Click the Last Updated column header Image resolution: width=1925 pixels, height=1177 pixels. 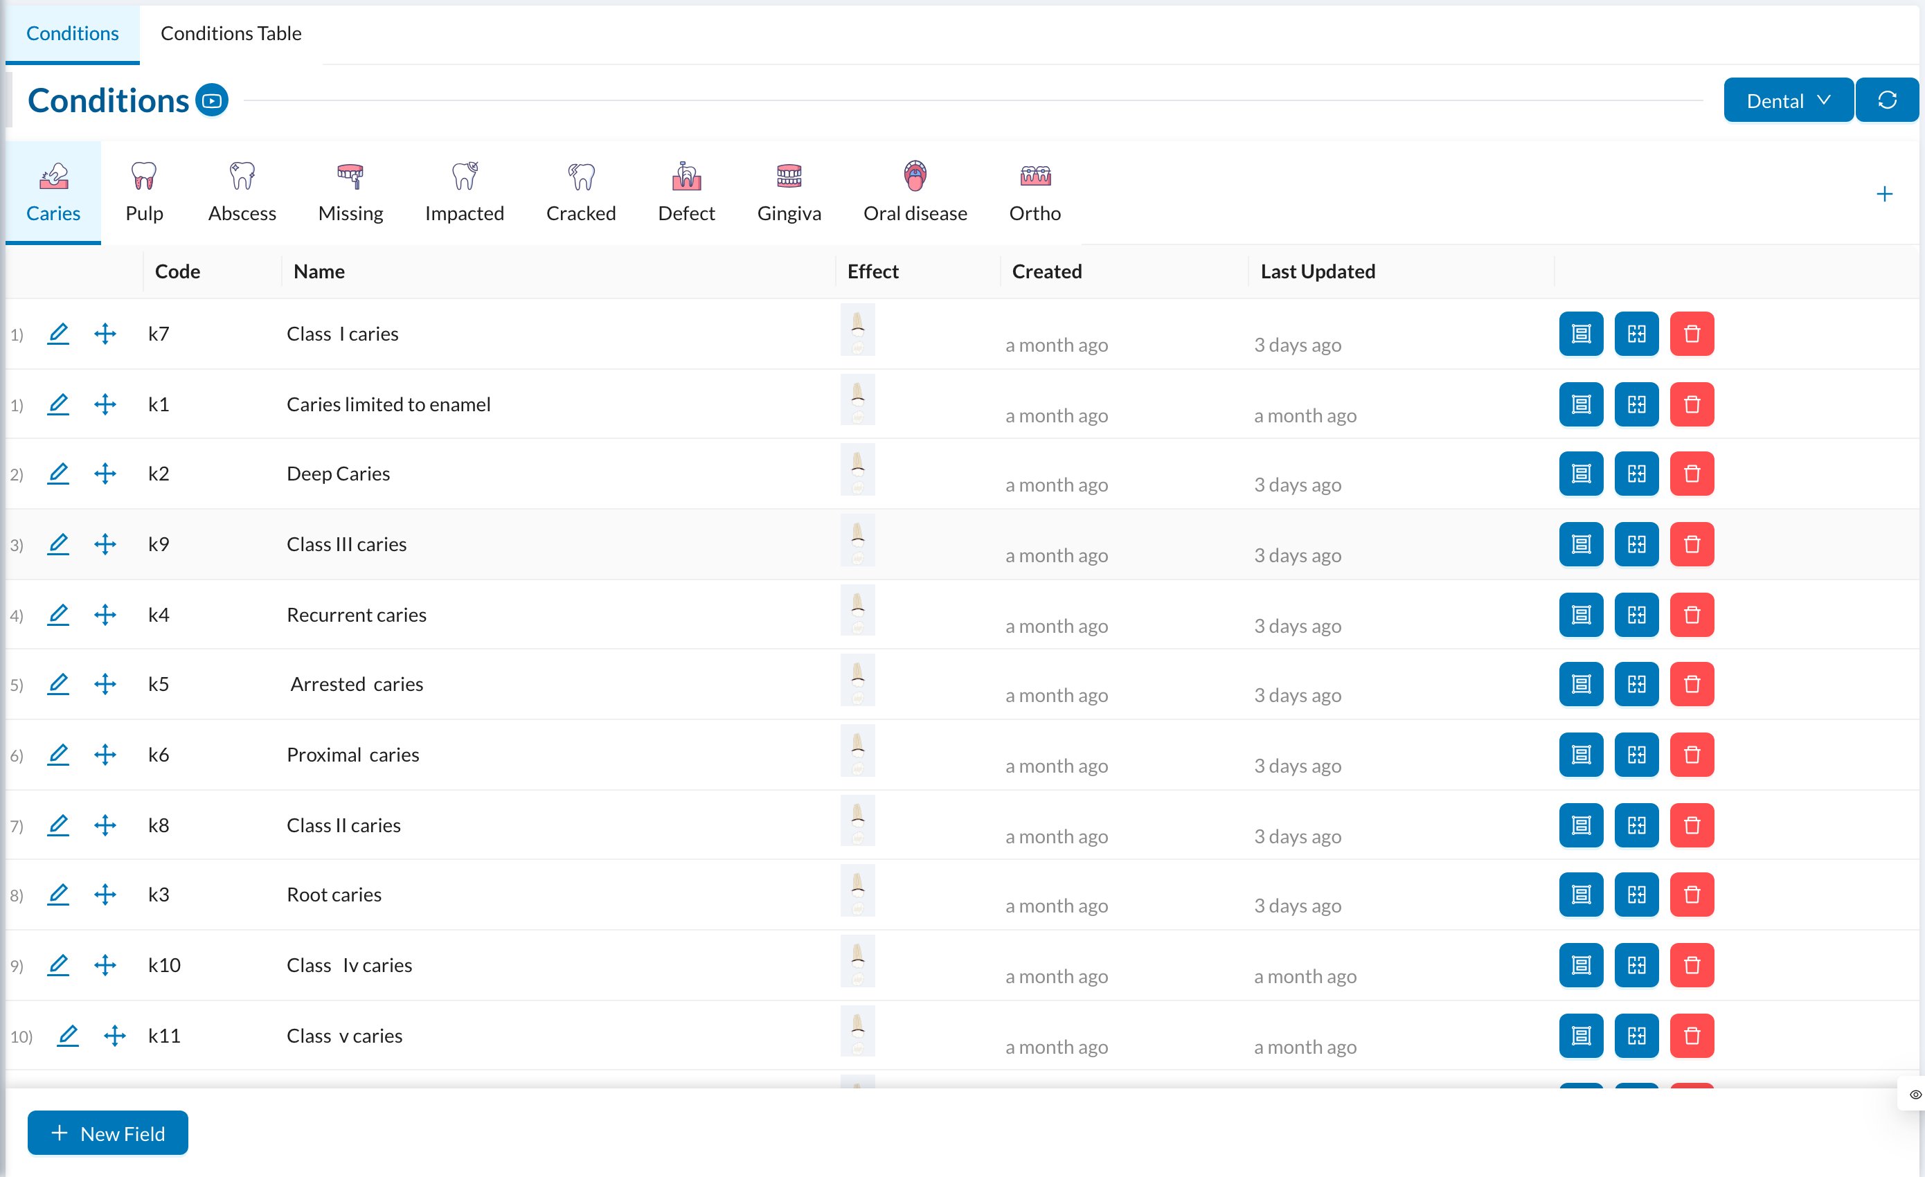click(x=1317, y=271)
